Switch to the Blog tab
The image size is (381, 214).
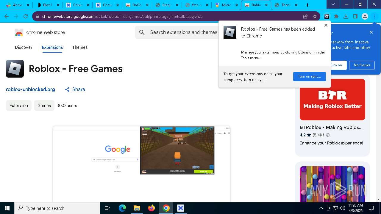[x=167, y=5]
